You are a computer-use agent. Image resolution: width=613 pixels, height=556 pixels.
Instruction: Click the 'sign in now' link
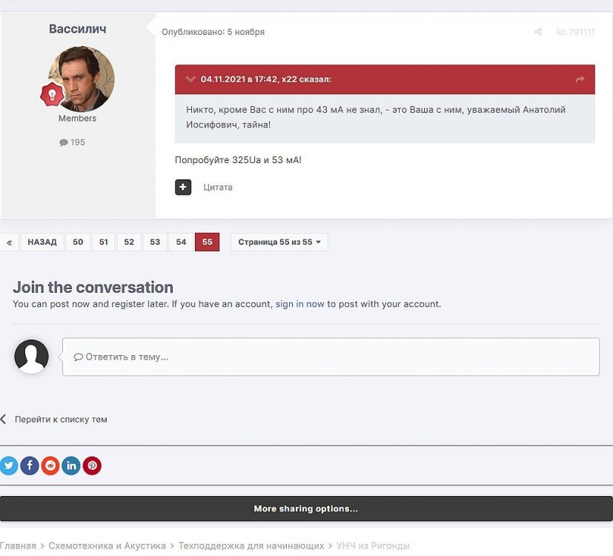click(x=299, y=304)
